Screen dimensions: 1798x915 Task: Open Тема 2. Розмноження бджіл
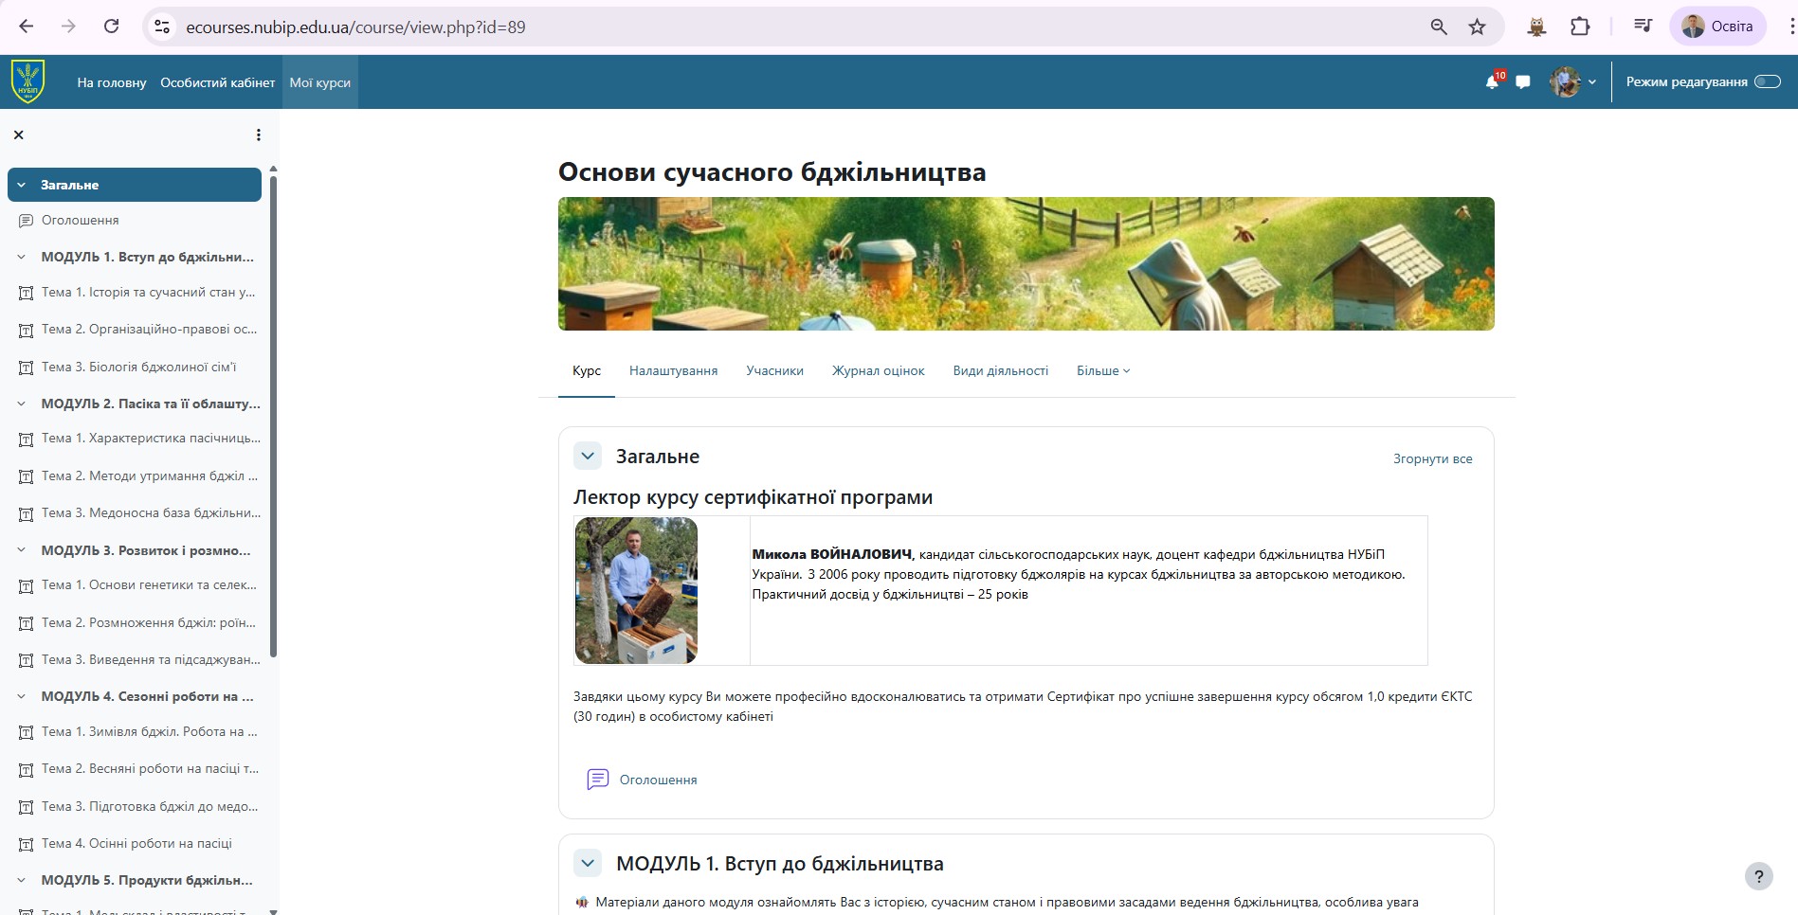[149, 622]
